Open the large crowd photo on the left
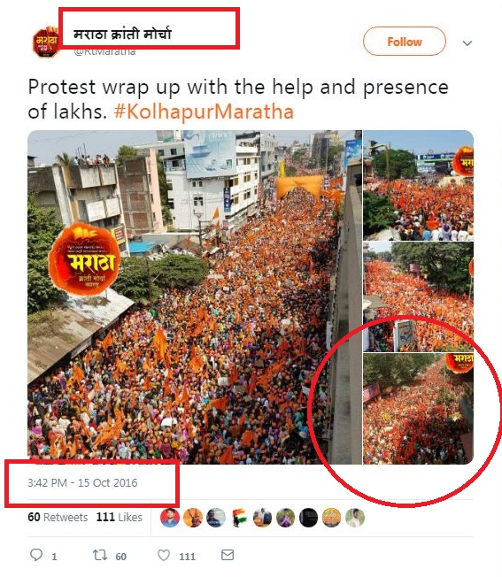 pos(195,297)
